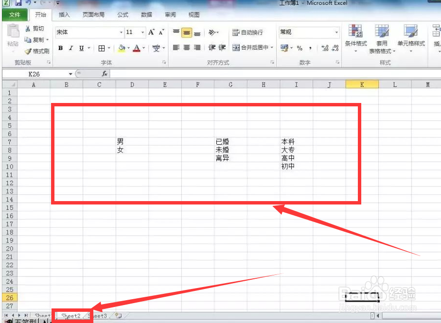Click cell containing 已婚
441x323 pixels.
[230, 141]
